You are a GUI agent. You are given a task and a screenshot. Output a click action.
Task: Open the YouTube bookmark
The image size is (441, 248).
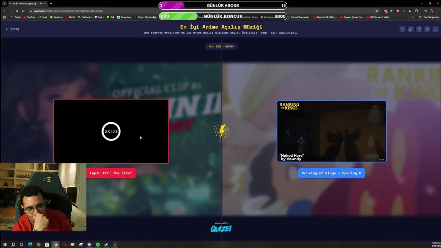29,17
